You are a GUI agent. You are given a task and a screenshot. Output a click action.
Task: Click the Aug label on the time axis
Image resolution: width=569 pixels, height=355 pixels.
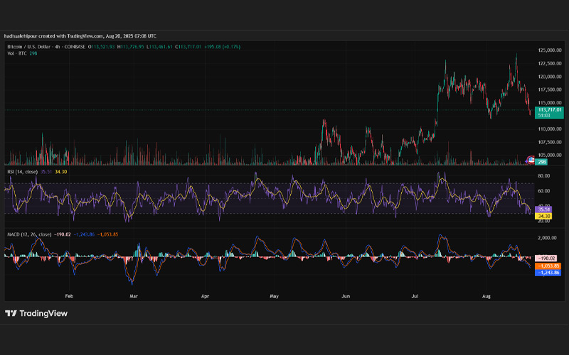click(486, 296)
